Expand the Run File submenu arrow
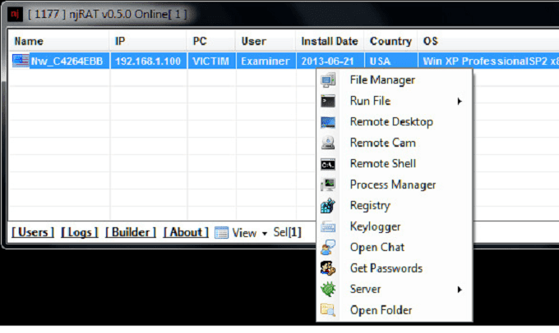This screenshot has width=559, height=333. tap(460, 102)
